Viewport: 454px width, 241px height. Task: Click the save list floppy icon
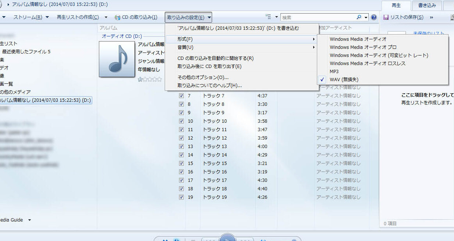coord(386,17)
